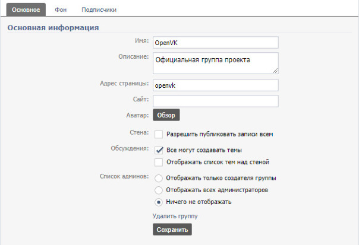359x245 pixels.
Task: Select Отображать только создателя группы
Action: (x=159, y=179)
